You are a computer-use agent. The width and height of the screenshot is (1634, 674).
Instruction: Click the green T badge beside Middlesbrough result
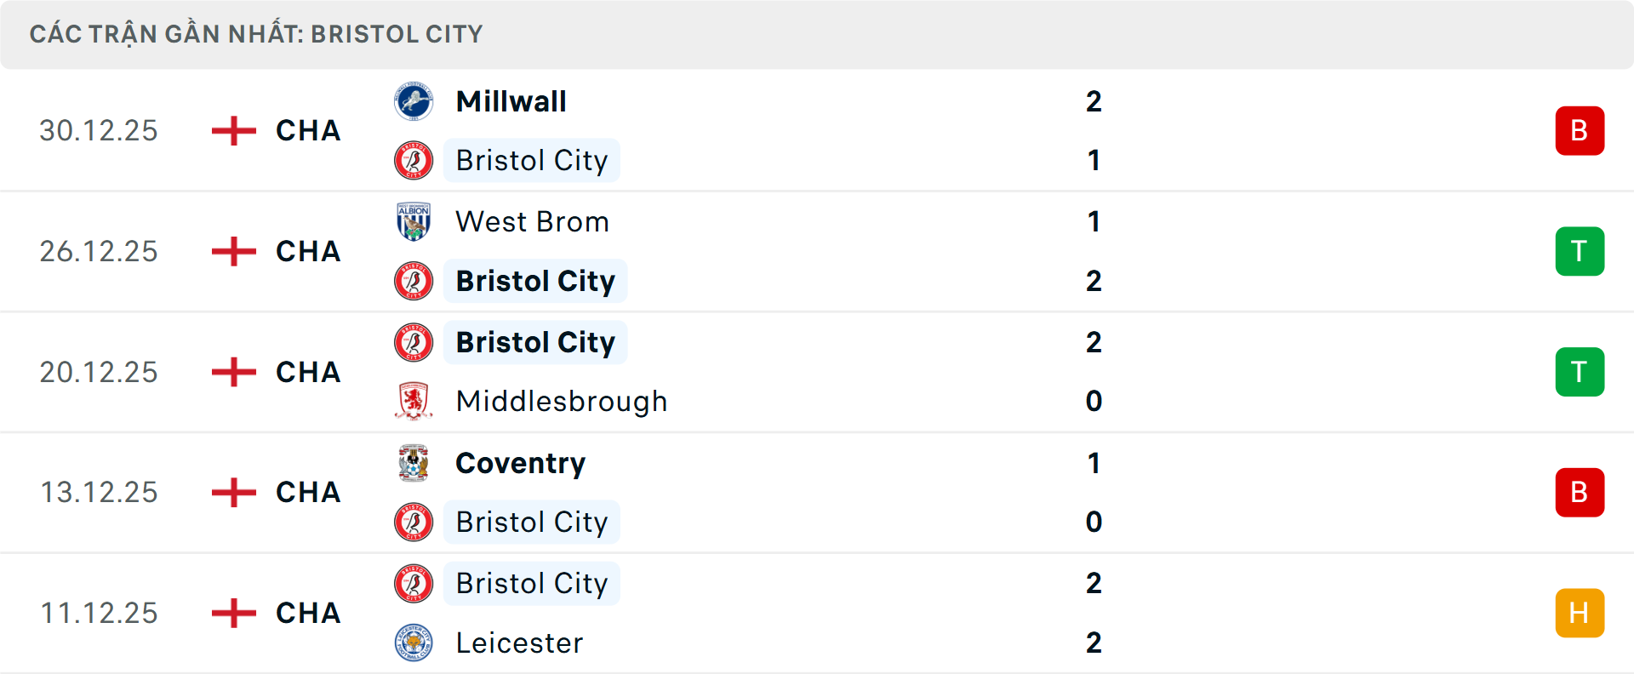pos(1580,372)
